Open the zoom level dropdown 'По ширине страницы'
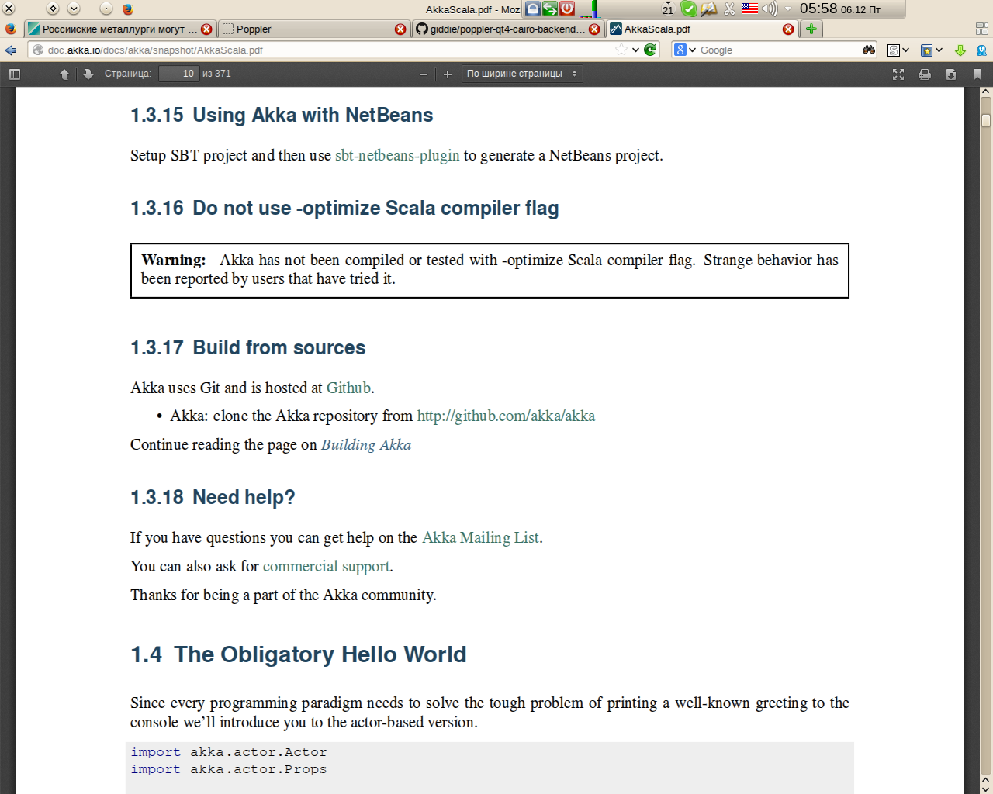Image resolution: width=993 pixels, height=794 pixels. [x=521, y=74]
